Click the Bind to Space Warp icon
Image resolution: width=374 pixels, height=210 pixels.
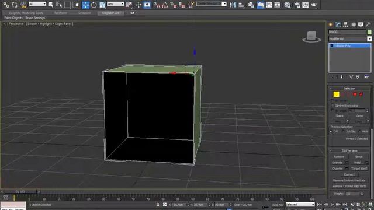[23, 5]
